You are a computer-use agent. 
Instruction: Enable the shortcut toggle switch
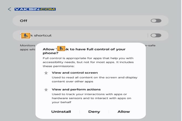pos(156,35)
